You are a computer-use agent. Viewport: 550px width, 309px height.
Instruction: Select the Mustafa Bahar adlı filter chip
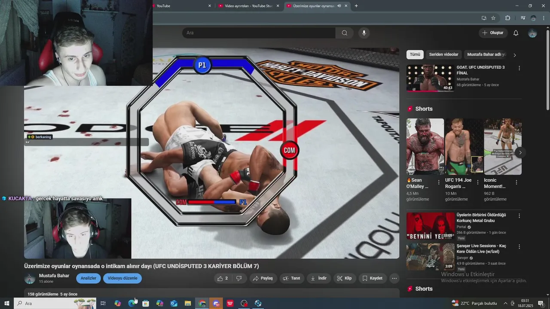click(486, 55)
